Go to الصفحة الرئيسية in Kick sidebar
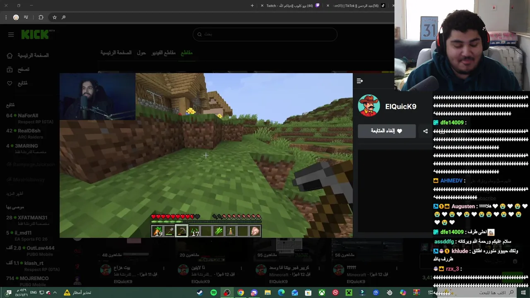 coord(27,55)
